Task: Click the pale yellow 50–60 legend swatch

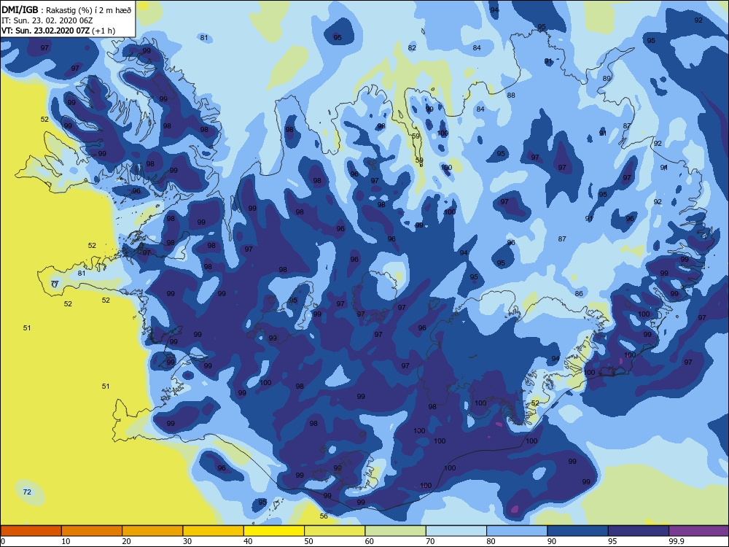Action: tap(335, 531)
